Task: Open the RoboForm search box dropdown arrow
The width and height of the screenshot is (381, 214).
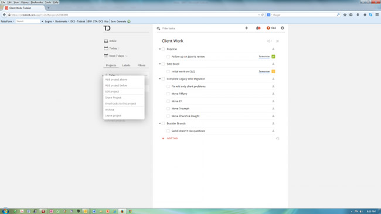Action: pyautogui.click(x=42, y=21)
